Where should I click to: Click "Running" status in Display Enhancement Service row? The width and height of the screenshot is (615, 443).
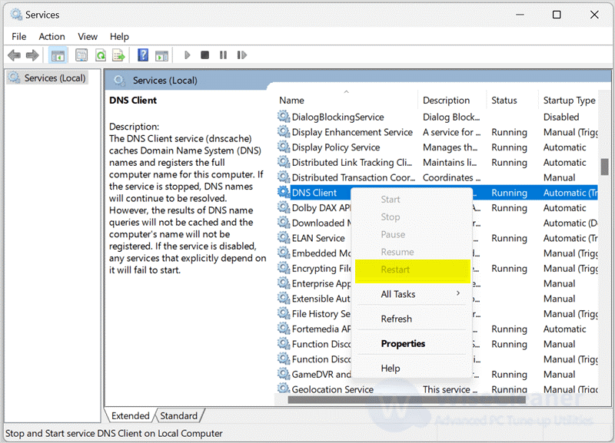pyautogui.click(x=509, y=132)
